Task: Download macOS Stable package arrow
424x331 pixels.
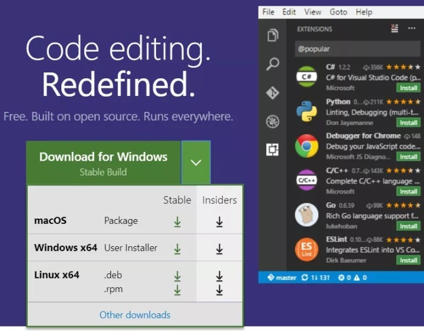Action: [177, 222]
